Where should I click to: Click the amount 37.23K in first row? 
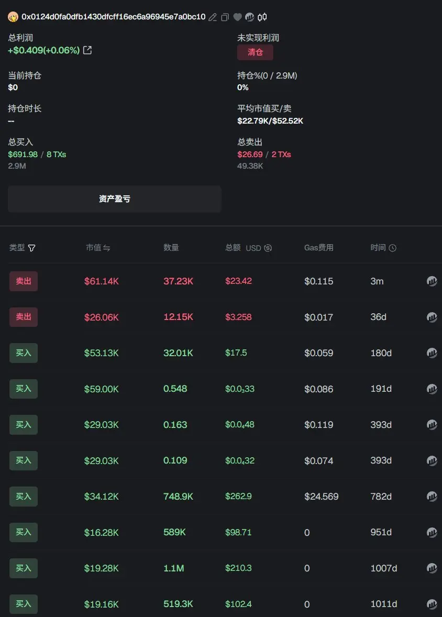[178, 281]
